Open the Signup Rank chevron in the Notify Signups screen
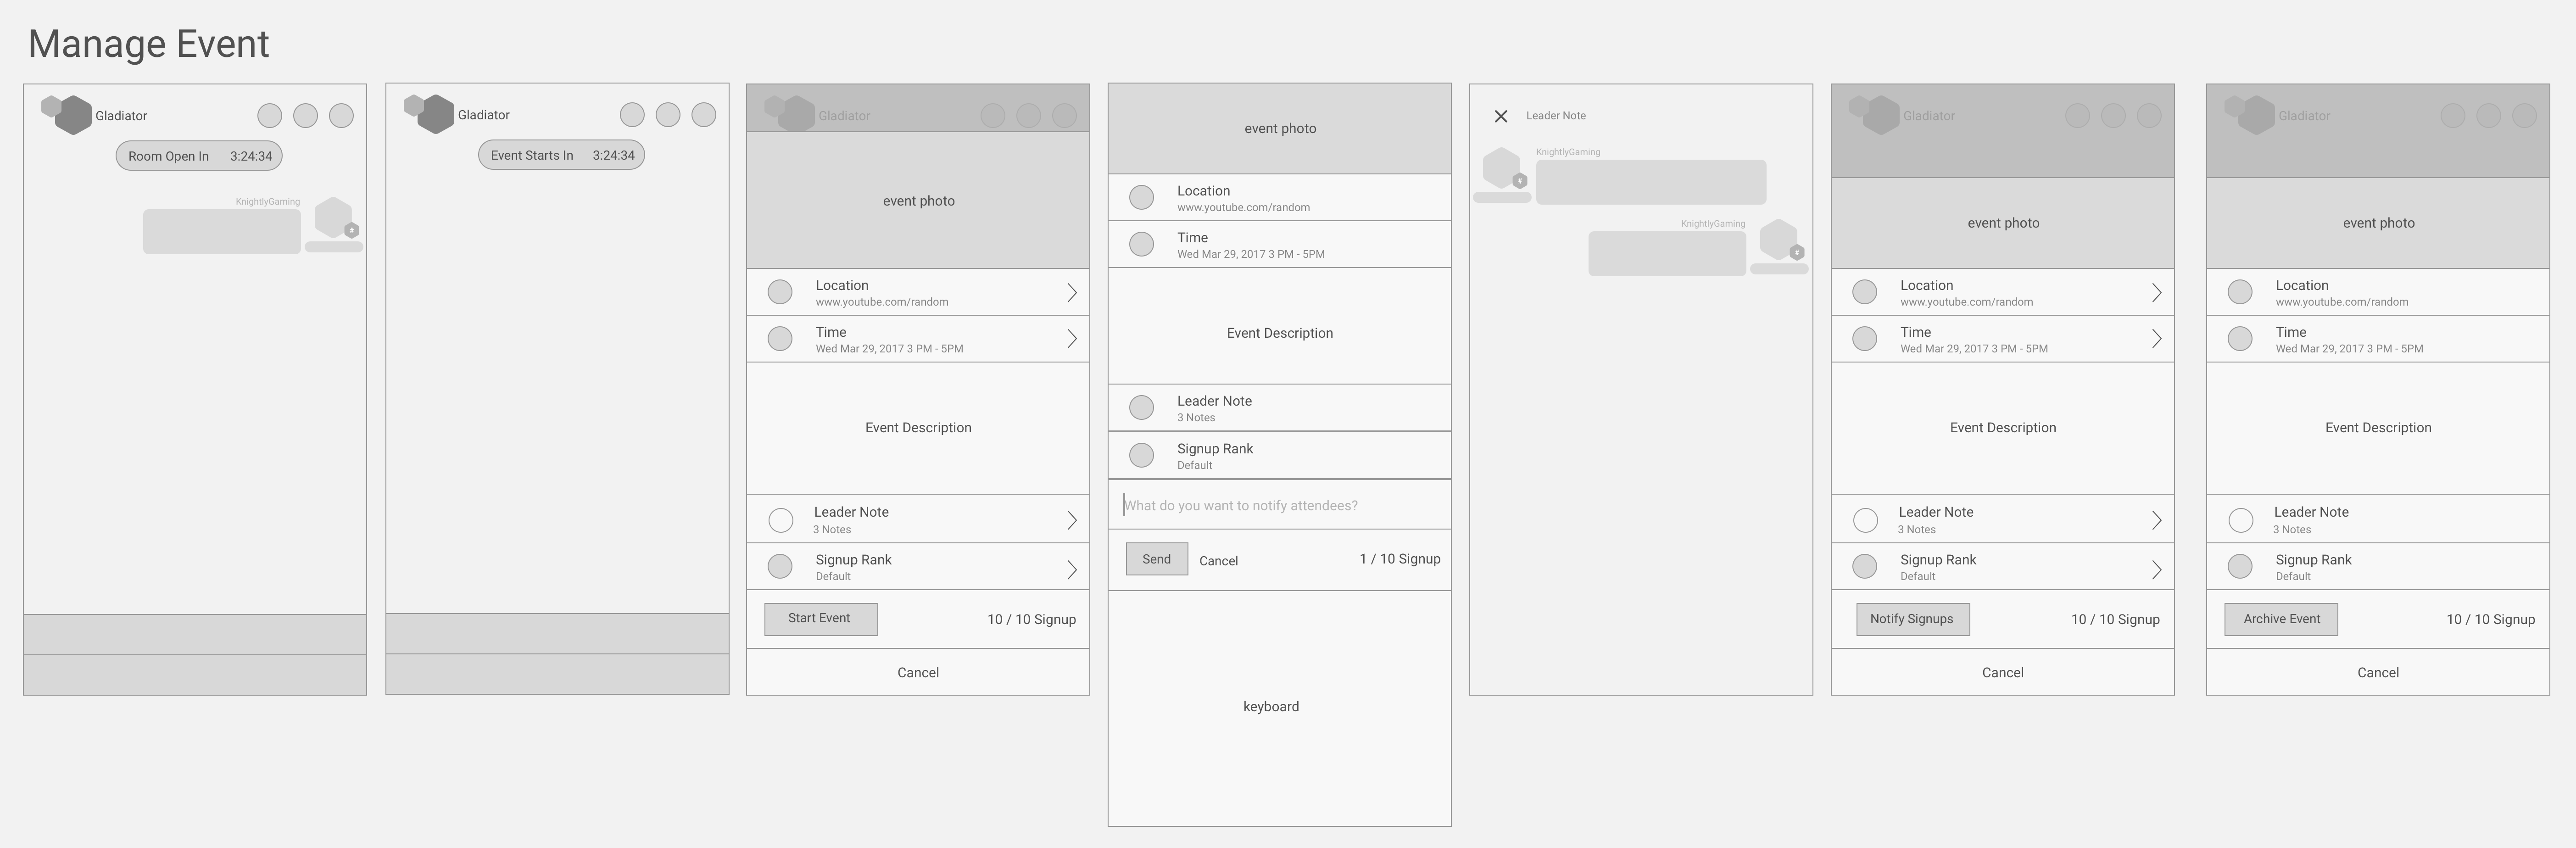 tap(2156, 569)
